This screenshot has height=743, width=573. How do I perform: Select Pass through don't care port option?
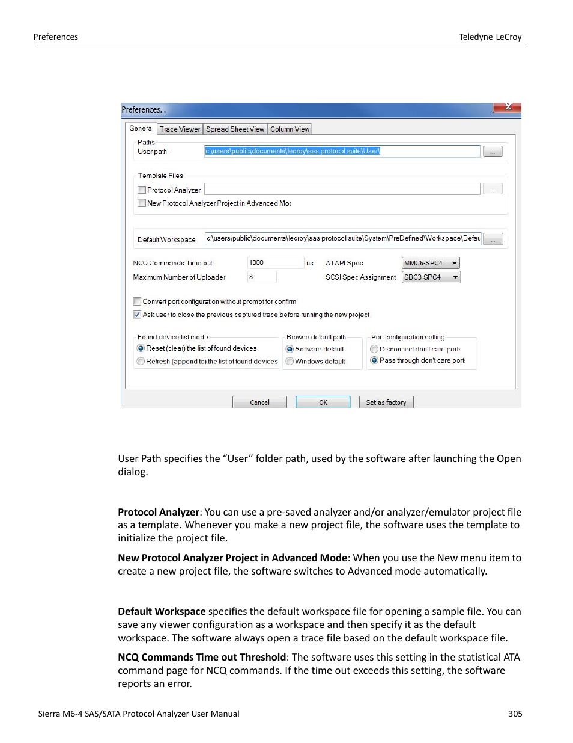click(374, 360)
